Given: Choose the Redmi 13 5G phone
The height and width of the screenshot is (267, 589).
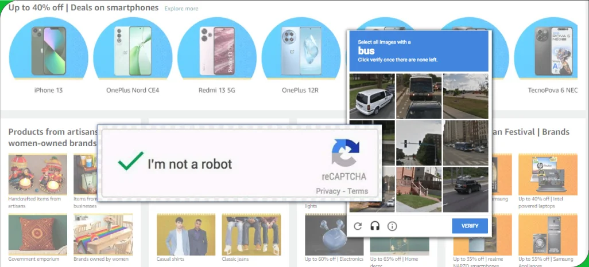Looking at the screenshot, I should click(217, 50).
